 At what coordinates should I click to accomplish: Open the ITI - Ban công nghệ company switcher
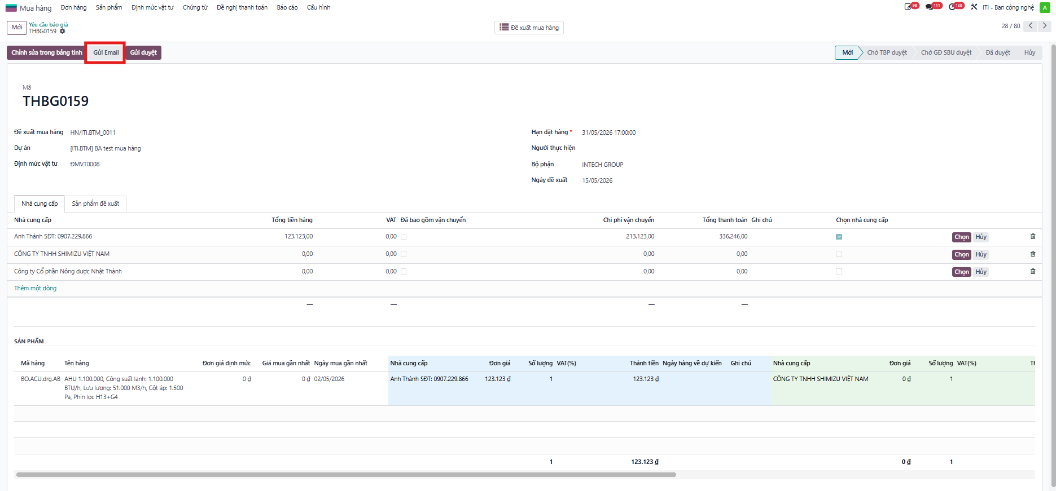tap(1008, 7)
